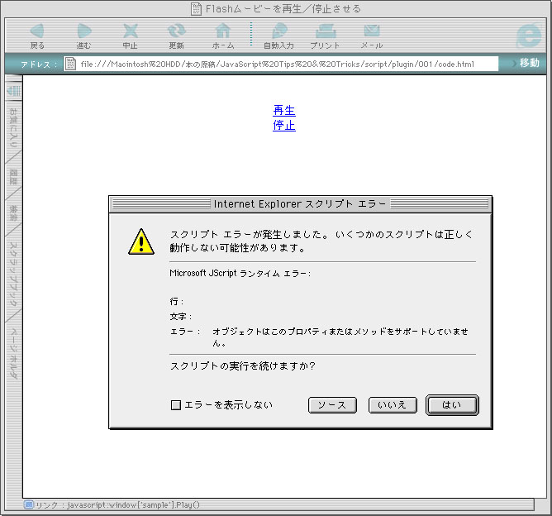Click the Internet Explorer 'e' logo
Viewport: 552px width, 516px height.
(528, 36)
